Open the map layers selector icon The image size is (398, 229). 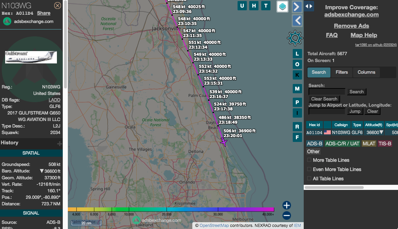pos(282,6)
